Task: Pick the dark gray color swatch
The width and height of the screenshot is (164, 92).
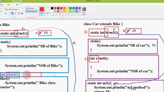Action: pos(55,8)
